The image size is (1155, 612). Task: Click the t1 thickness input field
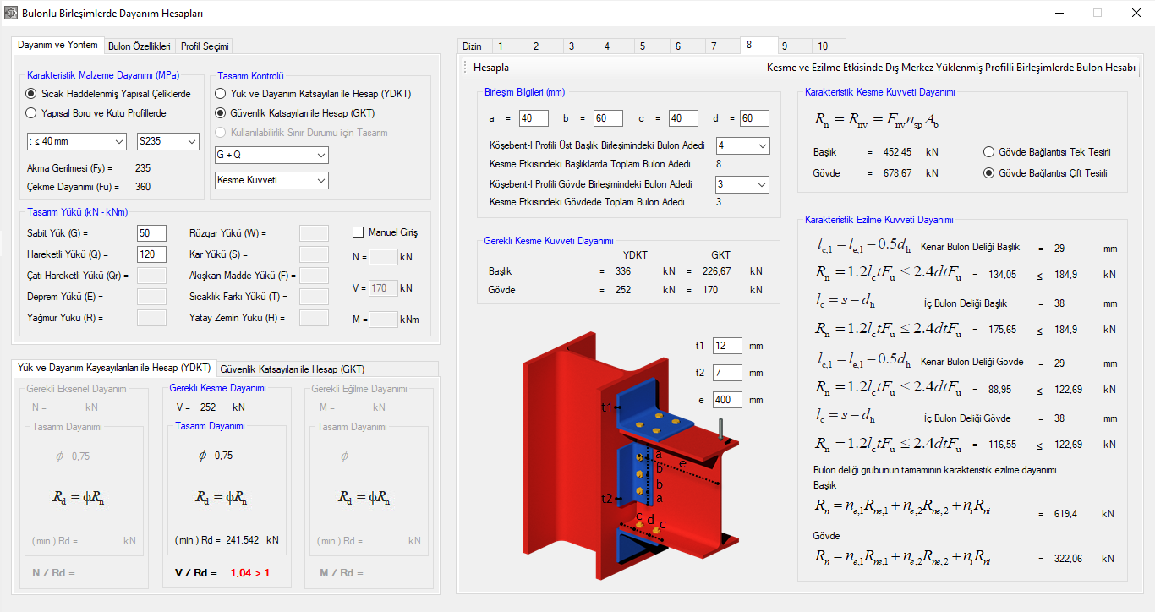coord(727,346)
